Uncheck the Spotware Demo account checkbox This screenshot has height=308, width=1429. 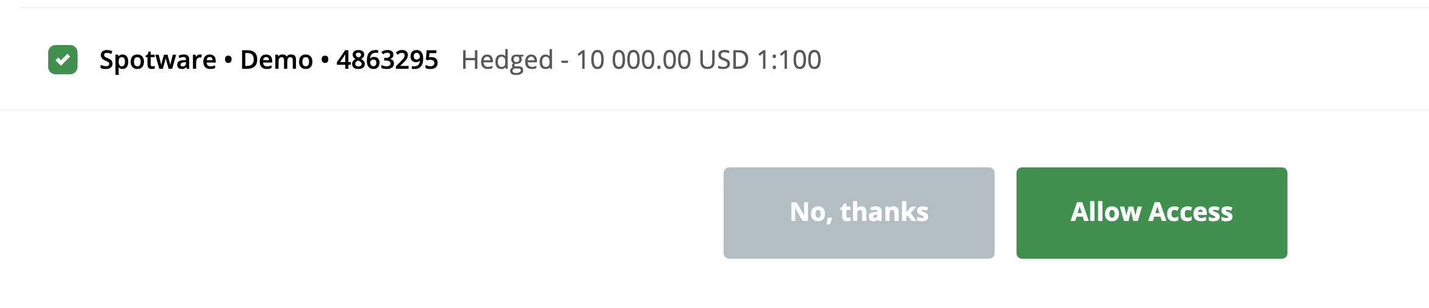[x=63, y=60]
